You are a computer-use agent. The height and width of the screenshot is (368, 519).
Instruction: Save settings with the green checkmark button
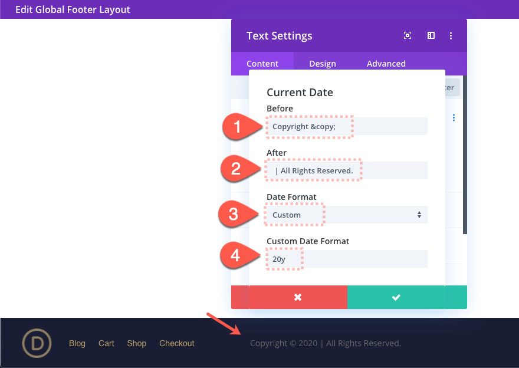pos(396,297)
